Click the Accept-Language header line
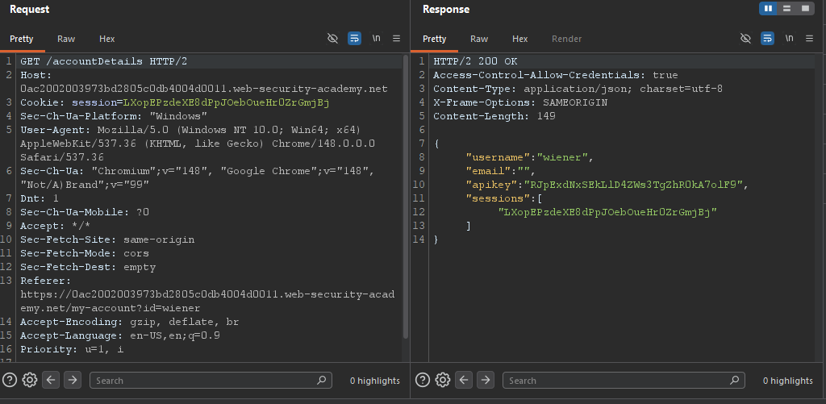Viewport: 826px width, 404px height. (120, 335)
